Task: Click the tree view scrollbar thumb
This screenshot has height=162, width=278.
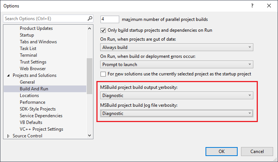Action: tap(90, 76)
